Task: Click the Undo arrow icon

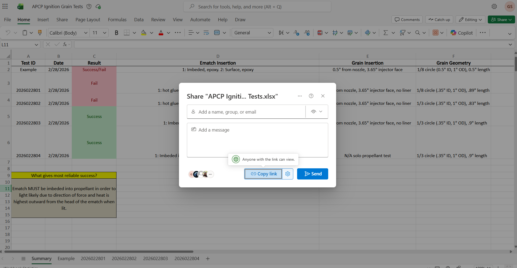Action: click(x=8, y=33)
